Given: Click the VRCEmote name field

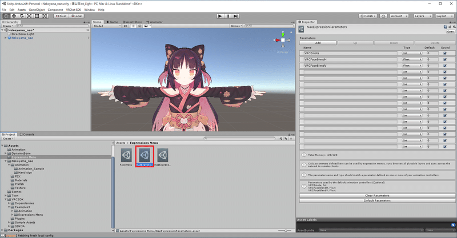Looking at the screenshot, I should 351,53.
